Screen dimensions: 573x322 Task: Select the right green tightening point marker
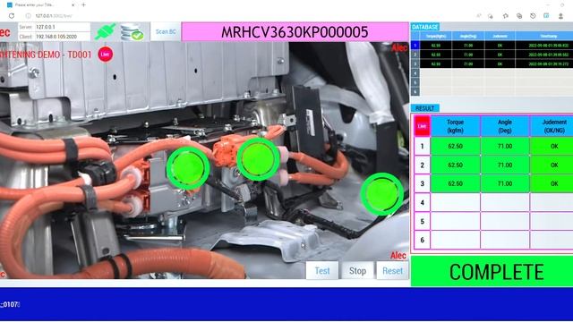(382, 194)
